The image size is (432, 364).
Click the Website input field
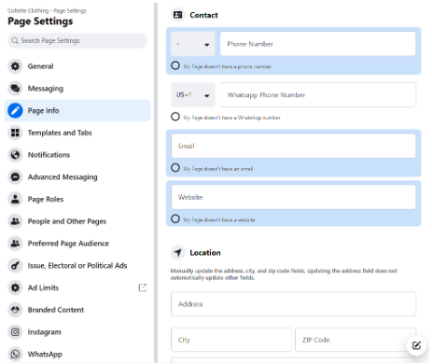(293, 197)
